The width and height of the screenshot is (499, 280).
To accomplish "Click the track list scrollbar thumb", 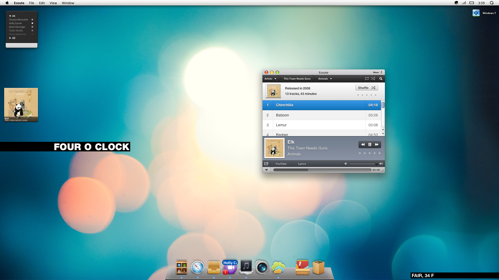I will pos(383,105).
